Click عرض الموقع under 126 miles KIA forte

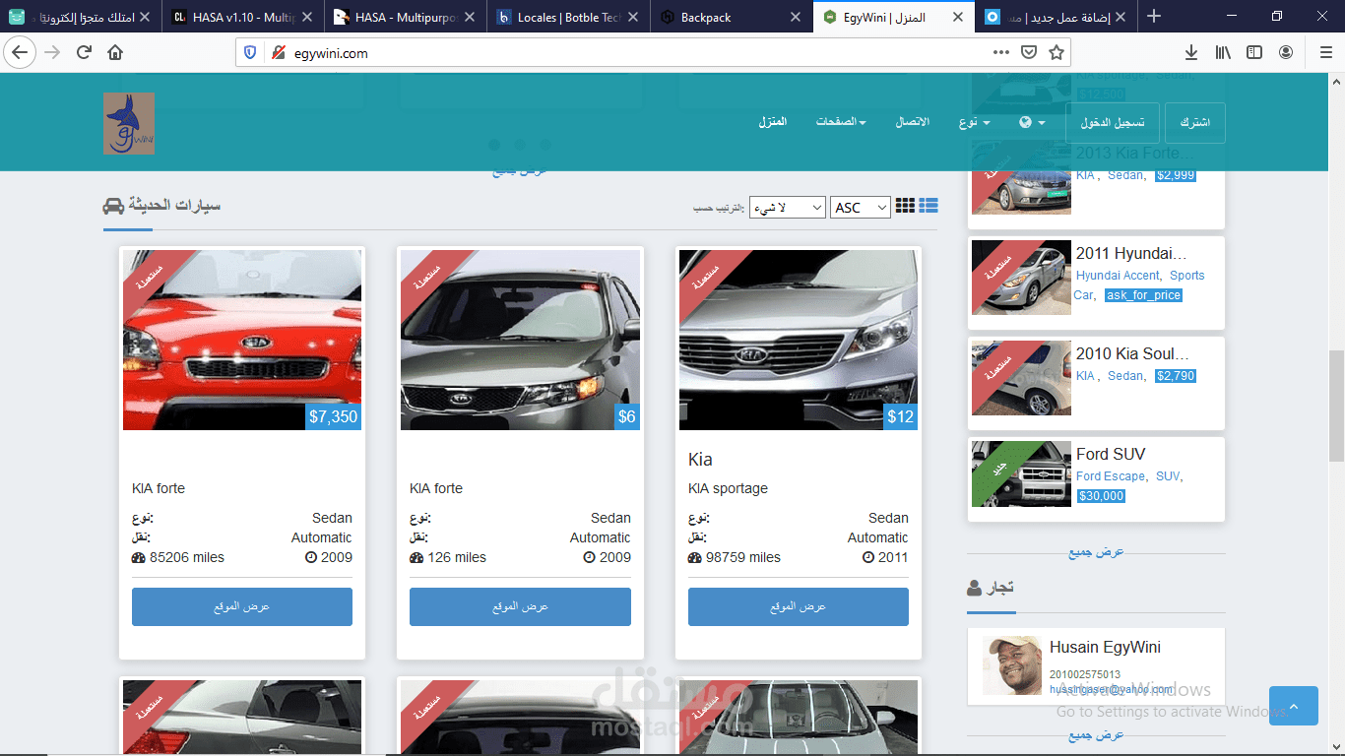tap(520, 606)
